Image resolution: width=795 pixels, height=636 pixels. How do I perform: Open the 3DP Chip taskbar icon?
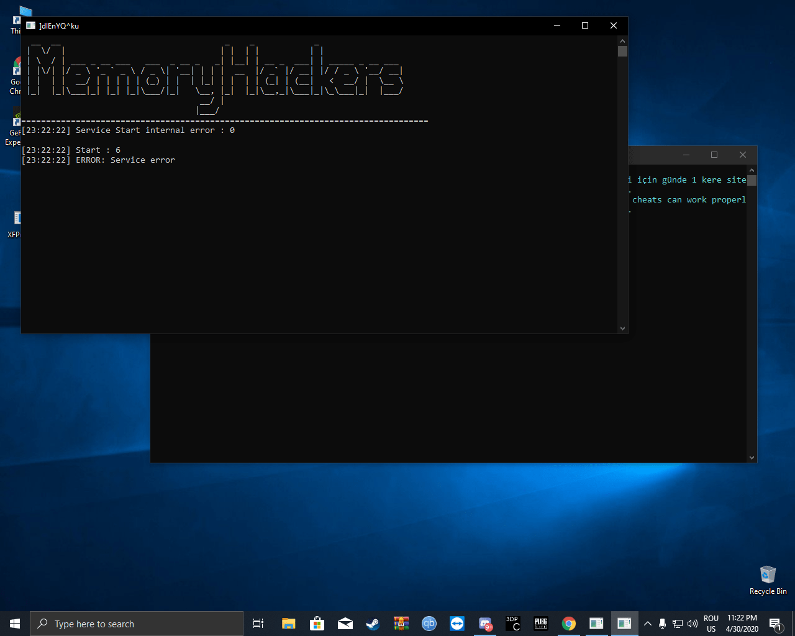pyautogui.click(x=513, y=624)
